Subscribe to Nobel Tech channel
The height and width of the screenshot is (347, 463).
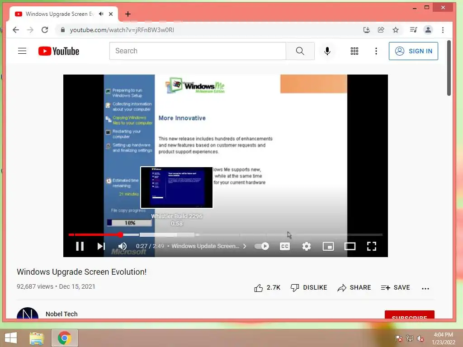tap(409, 315)
